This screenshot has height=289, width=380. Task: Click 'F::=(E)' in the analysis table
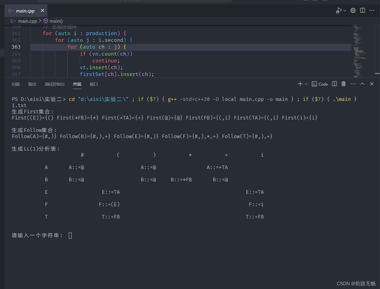[x=109, y=204]
